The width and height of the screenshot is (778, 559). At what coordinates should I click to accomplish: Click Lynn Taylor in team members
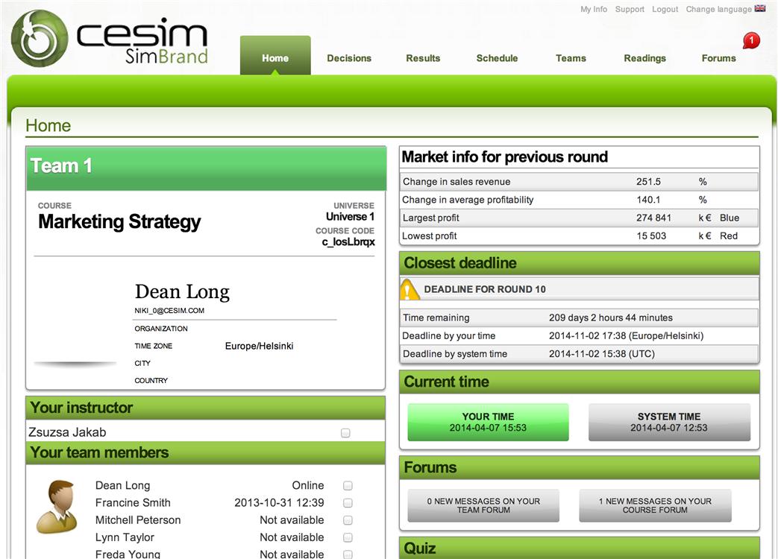125,537
